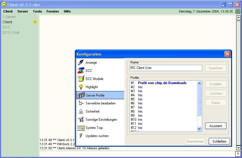
Task: Open Serverliste bearbeiten tree icon
Action: [x=81, y=103]
